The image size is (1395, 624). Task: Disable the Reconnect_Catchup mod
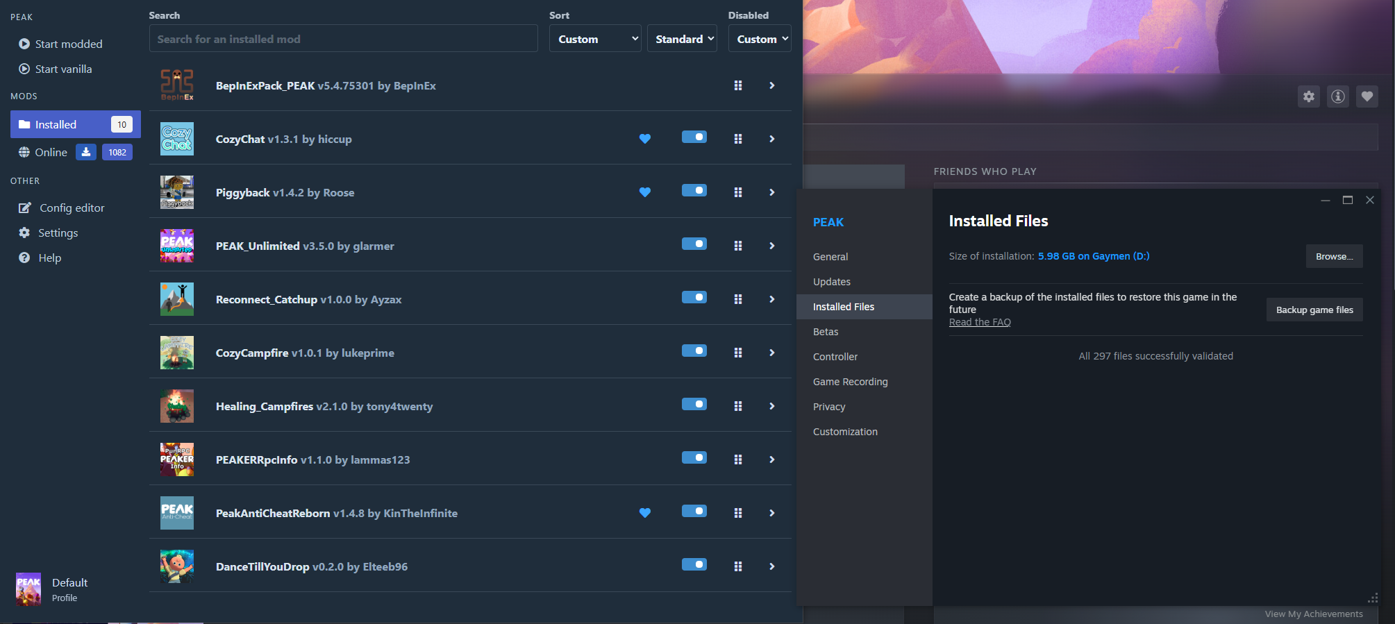[x=694, y=298]
